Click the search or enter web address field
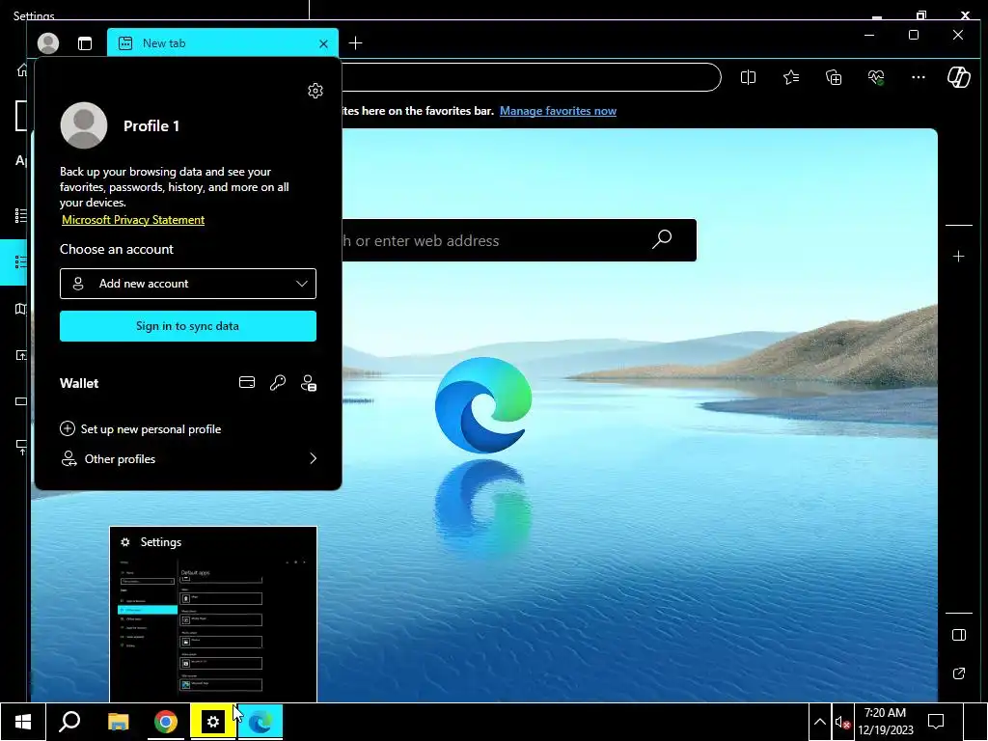988x741 pixels. [x=519, y=240]
